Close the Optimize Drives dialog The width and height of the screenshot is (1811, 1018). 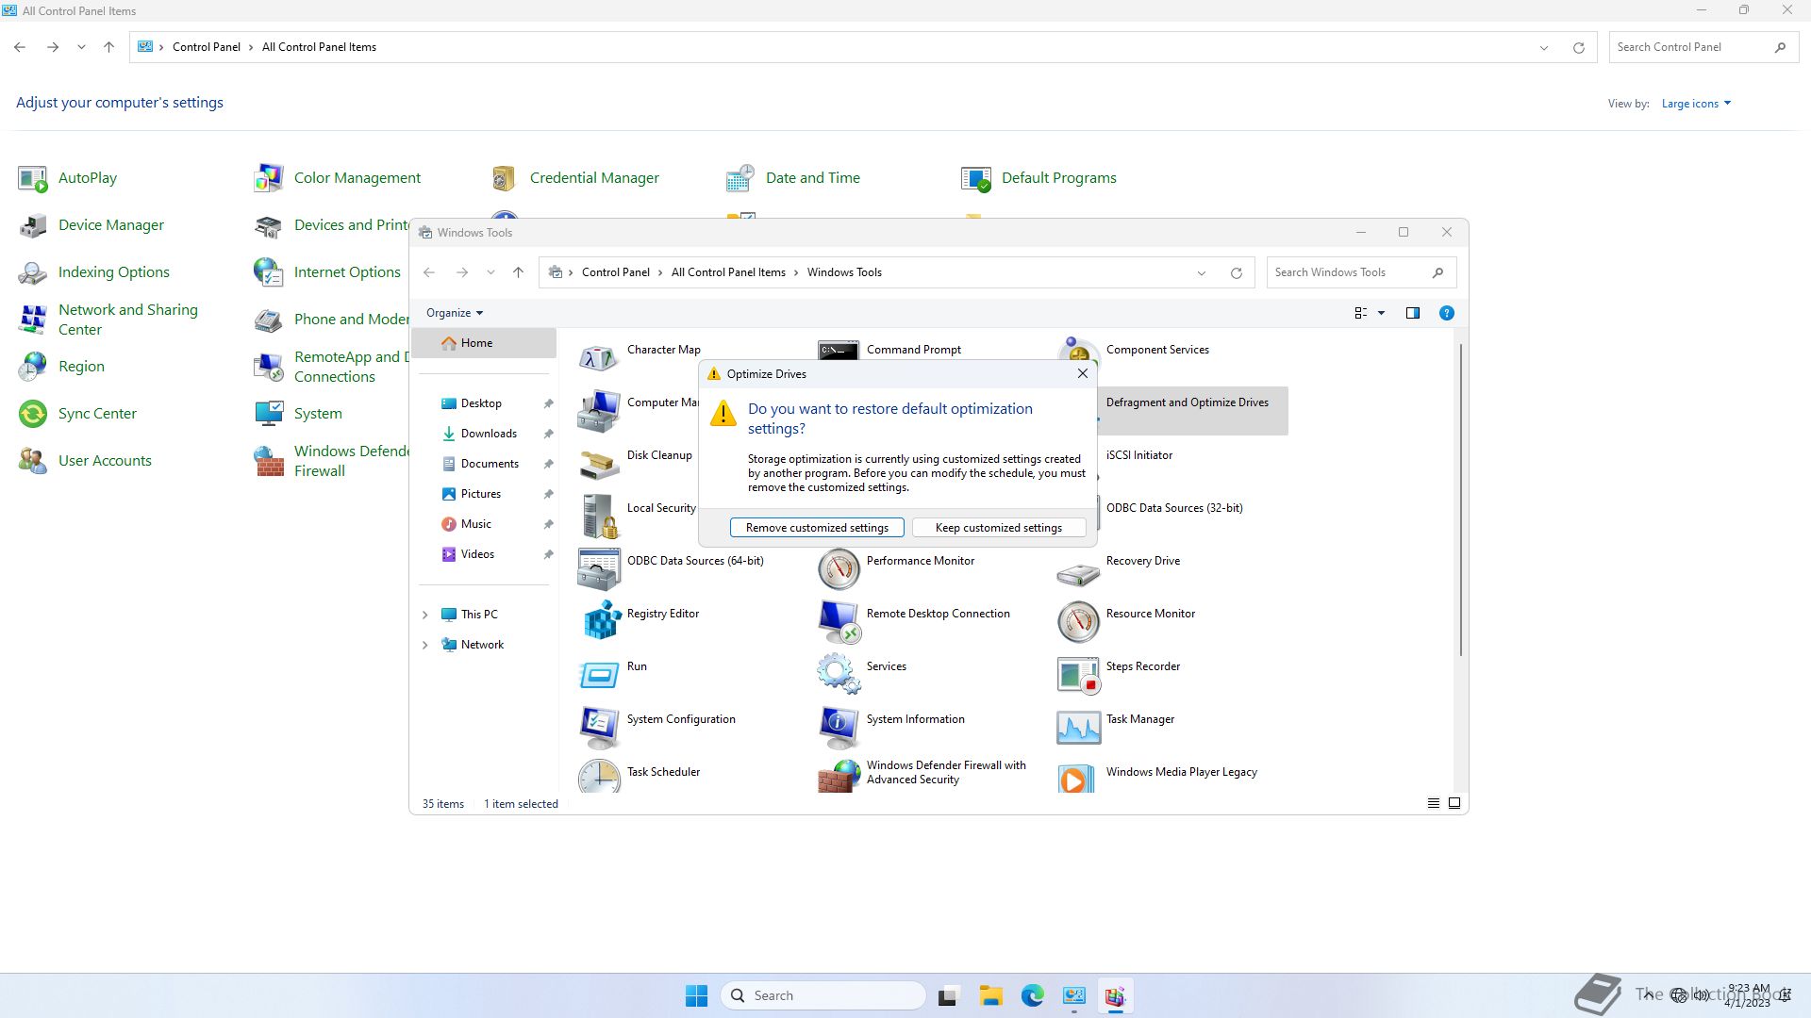point(1083,374)
